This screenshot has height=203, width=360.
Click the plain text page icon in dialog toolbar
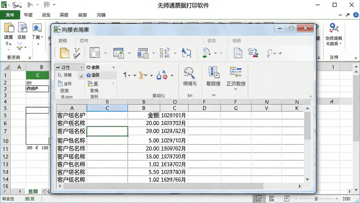click(x=238, y=53)
